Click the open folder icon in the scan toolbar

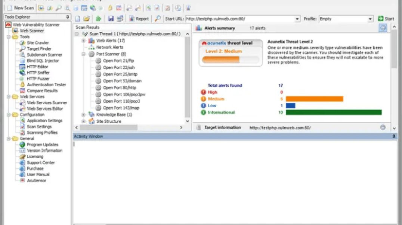[87, 18]
